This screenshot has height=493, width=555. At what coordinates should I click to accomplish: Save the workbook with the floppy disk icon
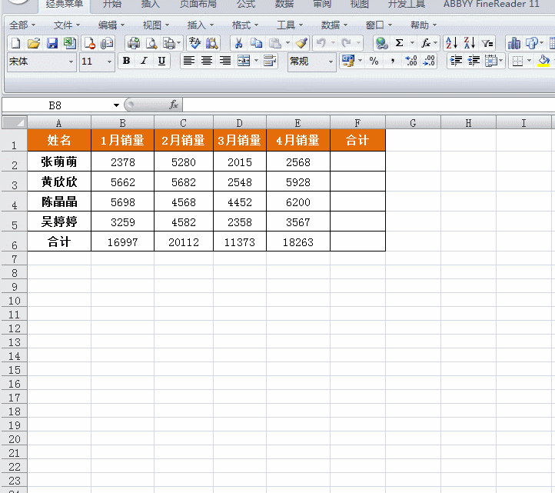click(52, 43)
